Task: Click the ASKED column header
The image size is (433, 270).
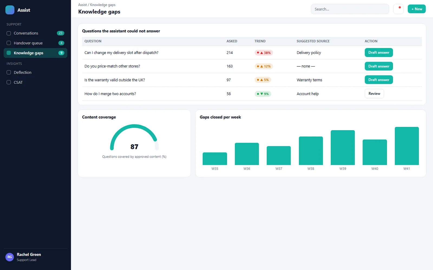Action: coord(232,41)
